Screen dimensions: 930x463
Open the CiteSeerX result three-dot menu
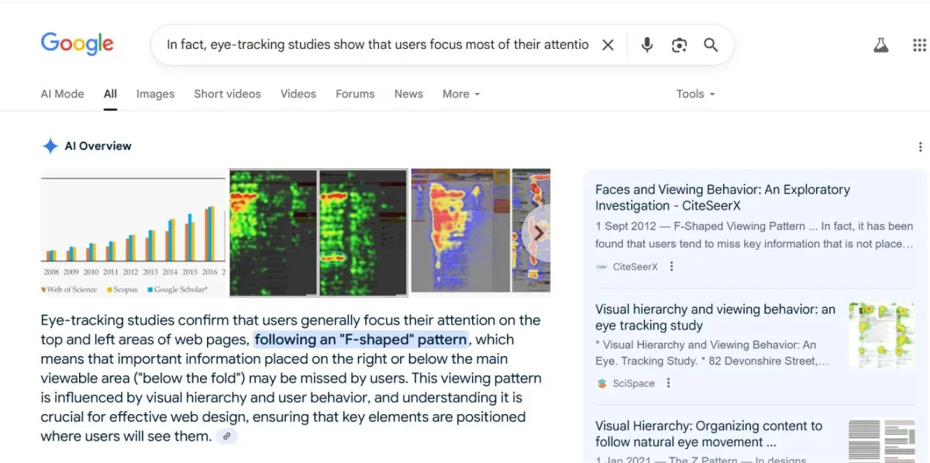pos(672,266)
